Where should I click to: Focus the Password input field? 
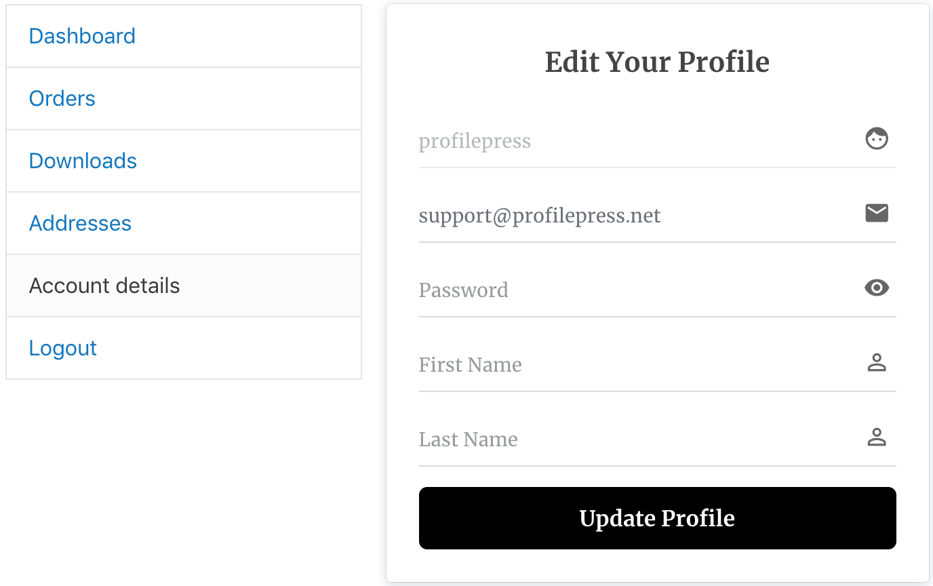tap(658, 289)
